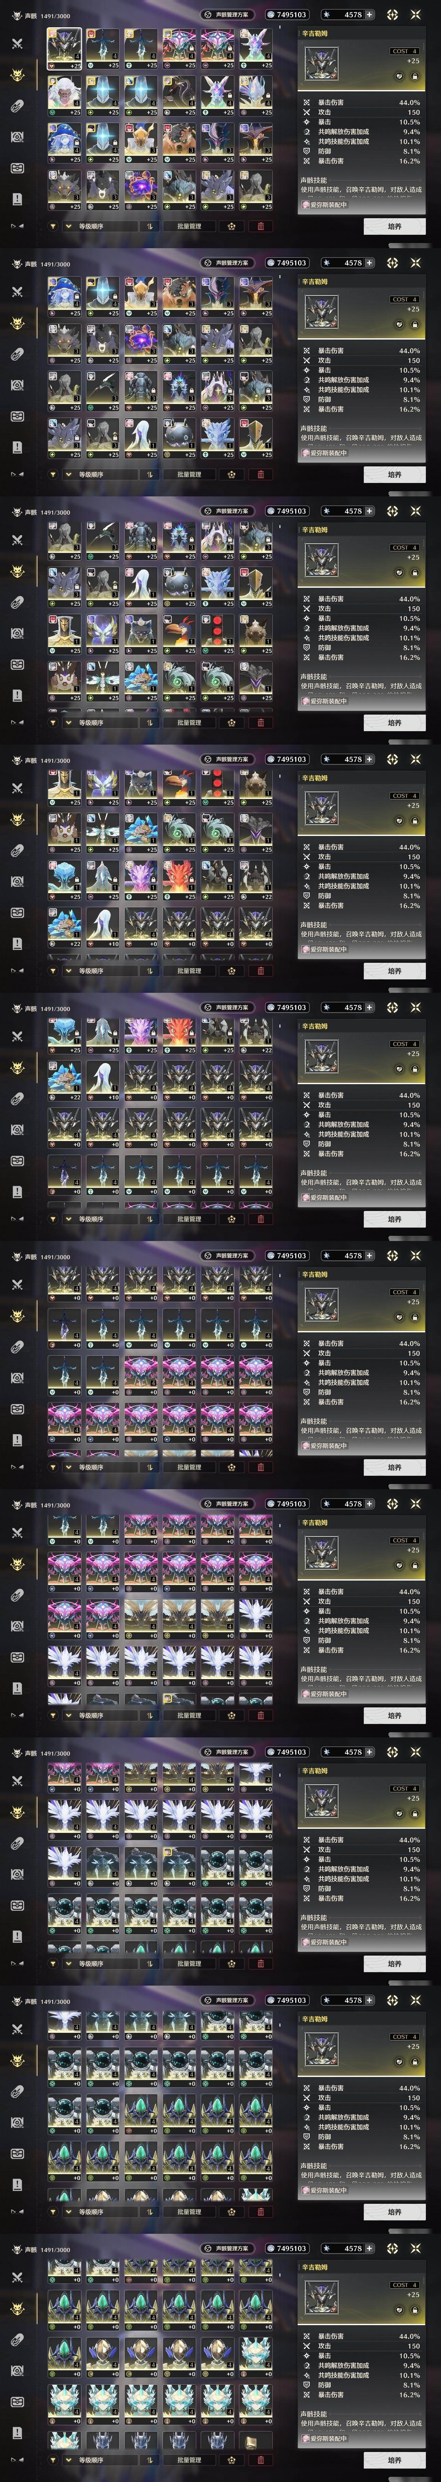Click the crosshair target icon in topmost header
This screenshot has height=2482, width=441.
pos(392,14)
